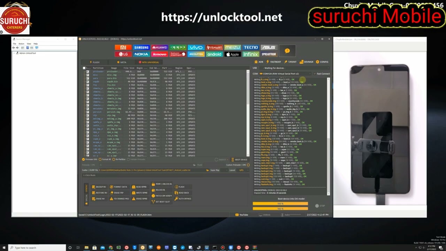Click the upper 100% progress bar

click(280, 204)
